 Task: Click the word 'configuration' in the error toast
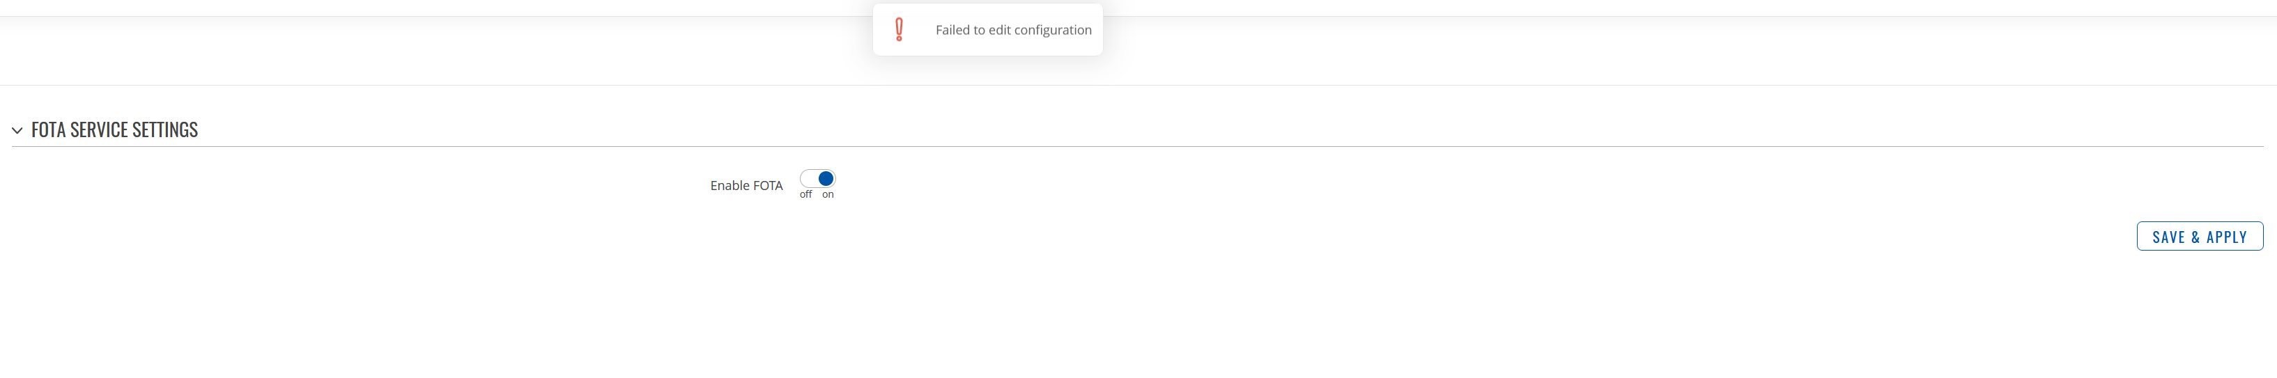pos(1053,30)
